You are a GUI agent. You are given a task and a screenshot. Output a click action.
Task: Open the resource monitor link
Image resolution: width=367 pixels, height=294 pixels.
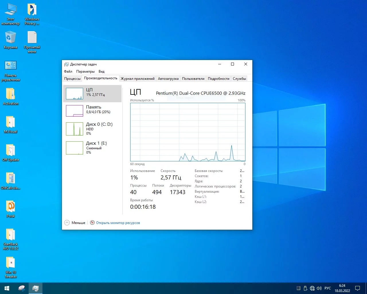coord(118,223)
